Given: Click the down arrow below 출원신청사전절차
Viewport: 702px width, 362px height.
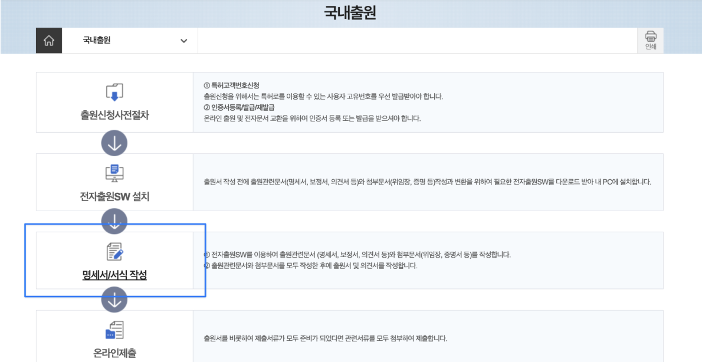Looking at the screenshot, I should [114, 140].
